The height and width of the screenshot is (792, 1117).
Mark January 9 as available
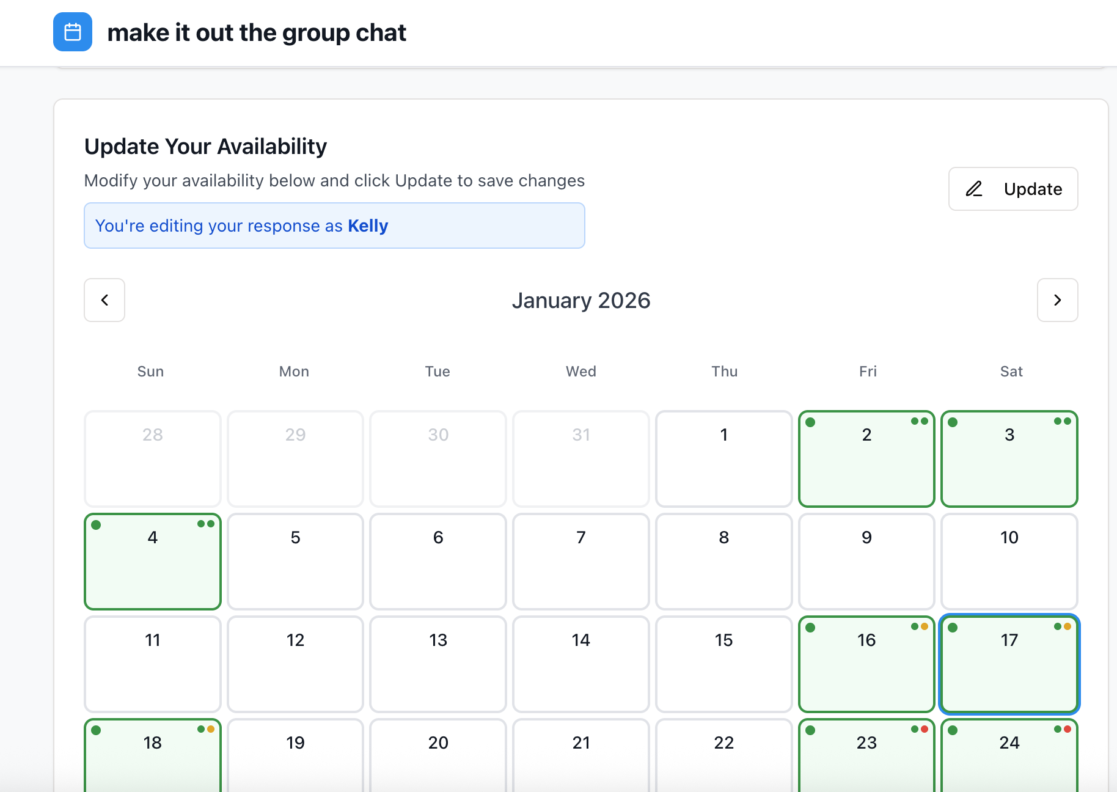coord(866,562)
